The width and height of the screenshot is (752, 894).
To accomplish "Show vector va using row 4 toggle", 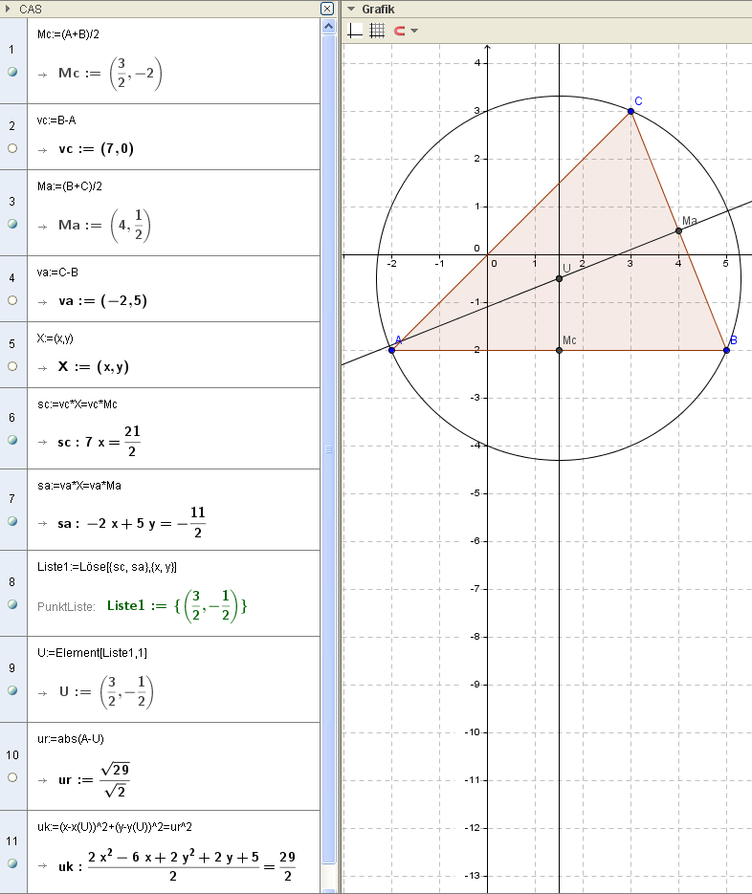I will (x=12, y=299).
